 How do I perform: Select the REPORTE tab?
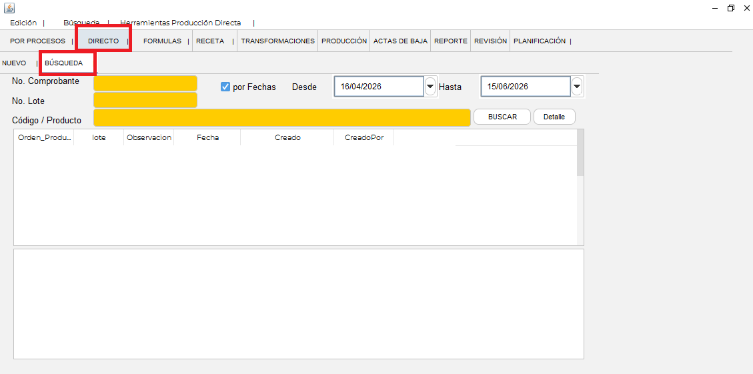click(450, 41)
